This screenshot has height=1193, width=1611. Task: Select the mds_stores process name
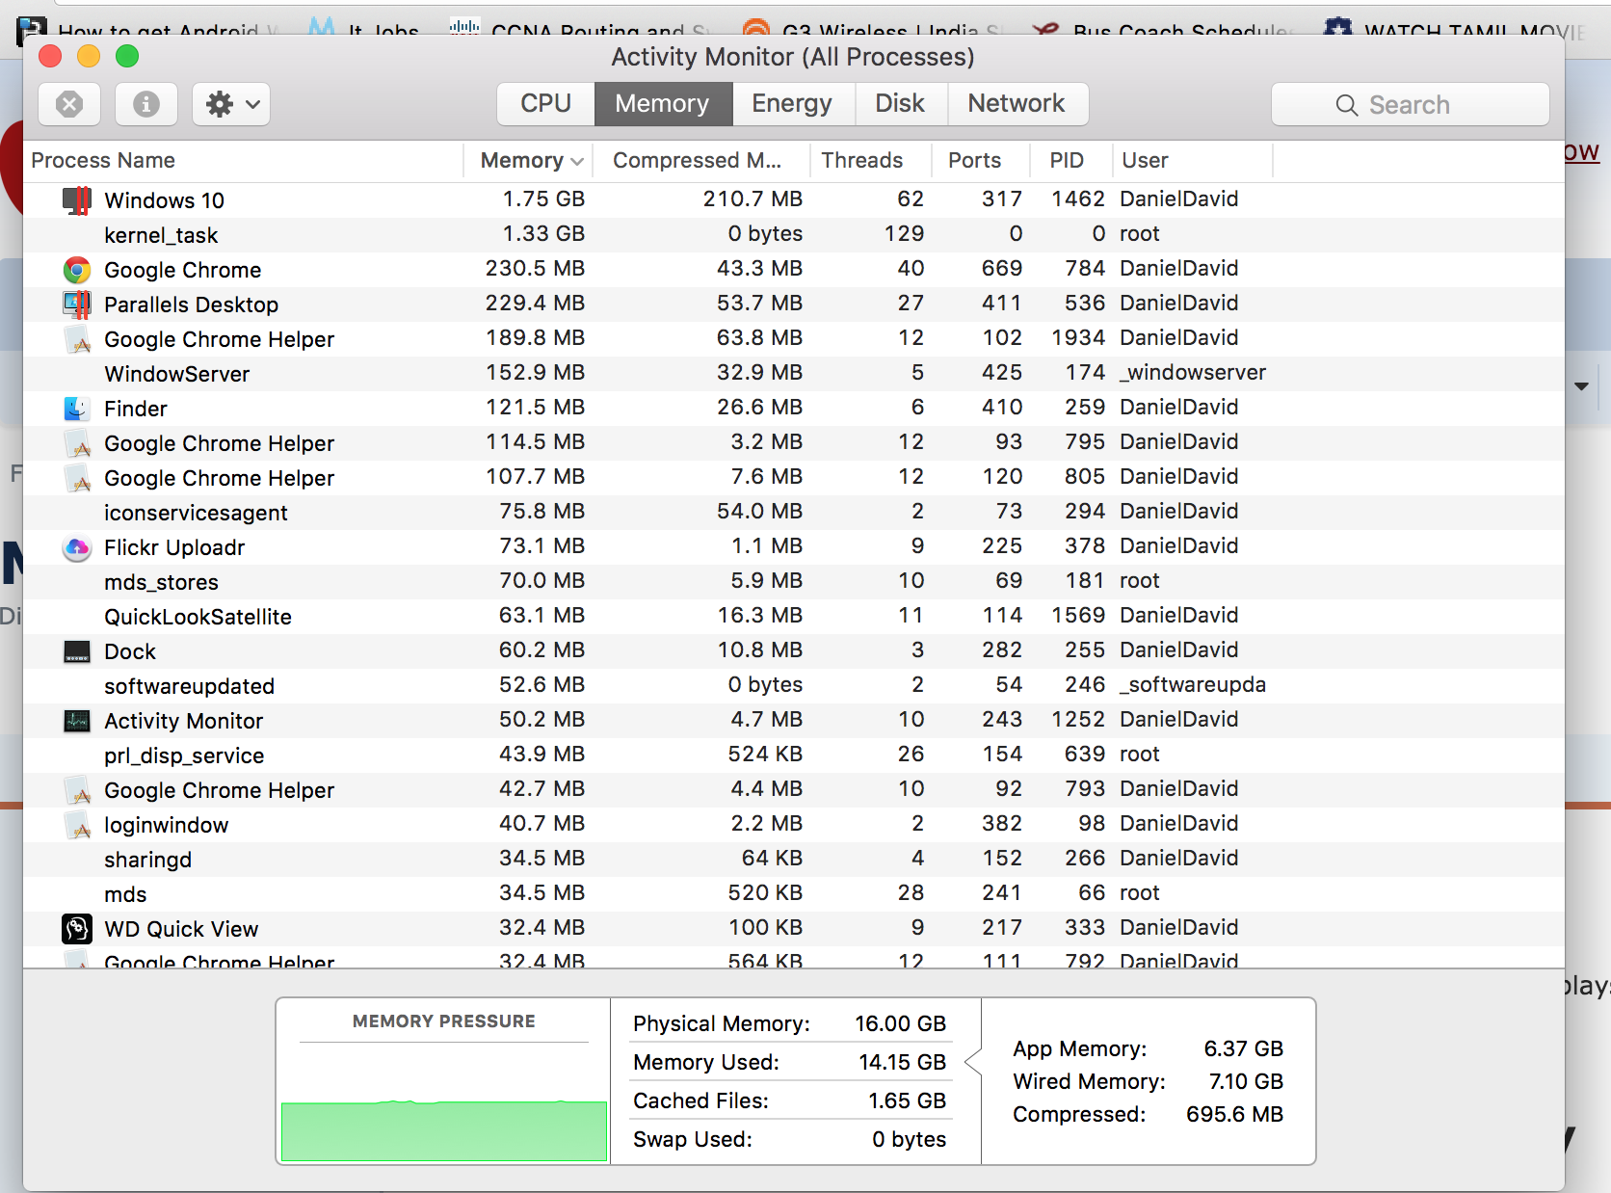click(161, 582)
